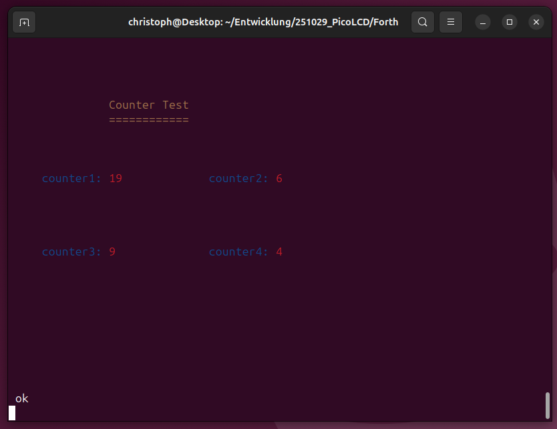Open a new terminal tab
The height and width of the screenshot is (429, 557).
tap(24, 22)
